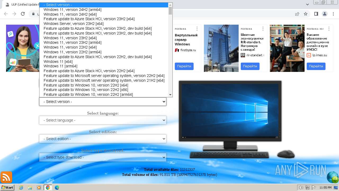Collapse the Select version combo box

tap(103, 102)
